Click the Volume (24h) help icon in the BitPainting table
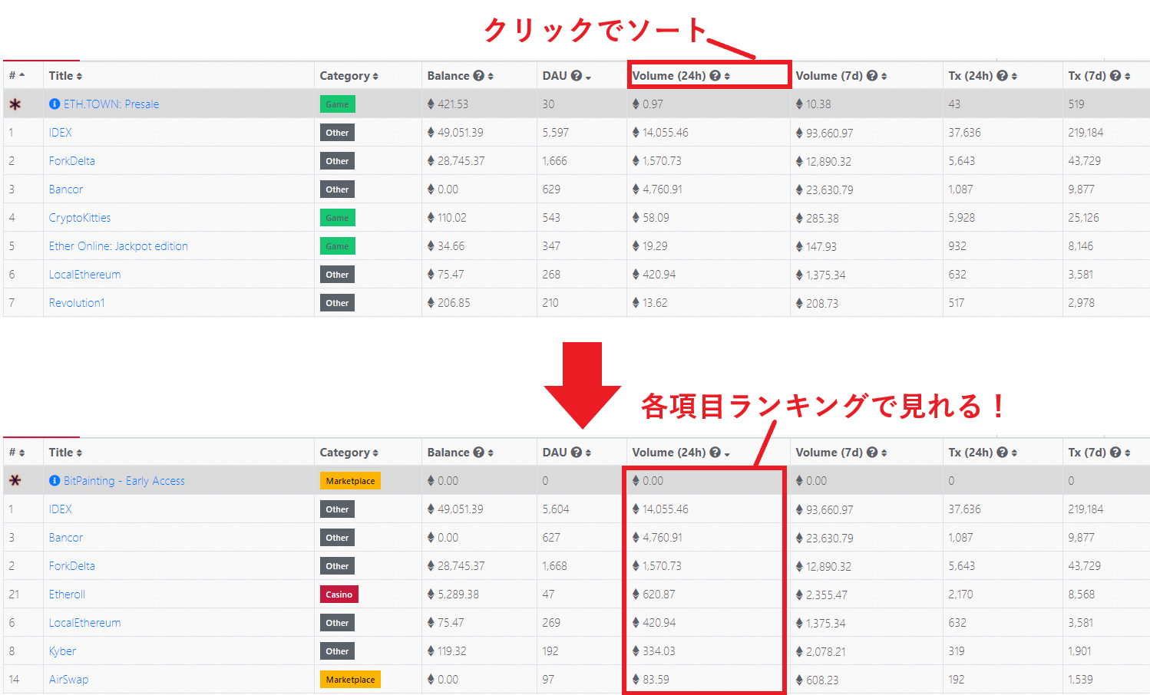1150x695 pixels. (x=715, y=453)
